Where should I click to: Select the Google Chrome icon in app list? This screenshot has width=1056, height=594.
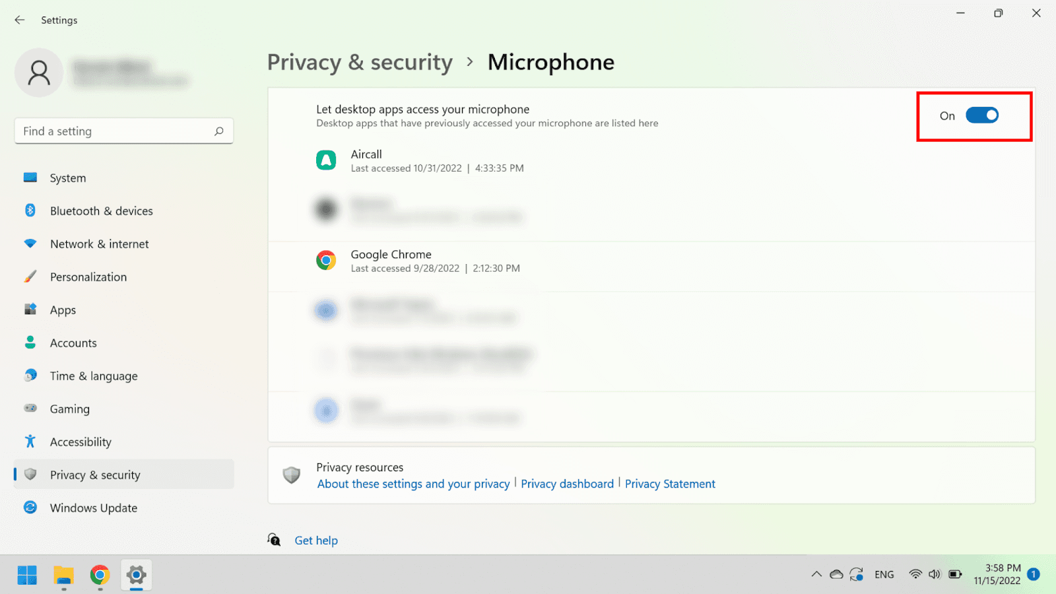pos(326,259)
